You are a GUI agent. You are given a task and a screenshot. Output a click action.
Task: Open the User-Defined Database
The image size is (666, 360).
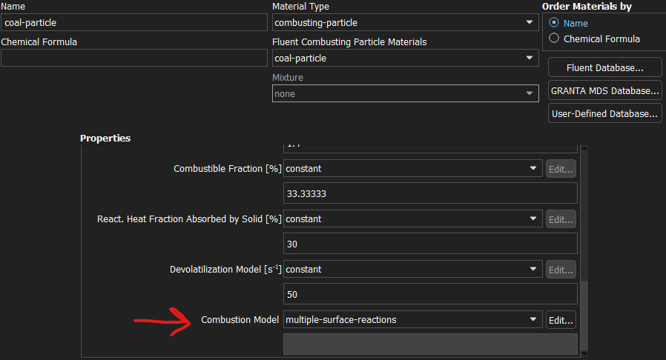click(x=604, y=114)
